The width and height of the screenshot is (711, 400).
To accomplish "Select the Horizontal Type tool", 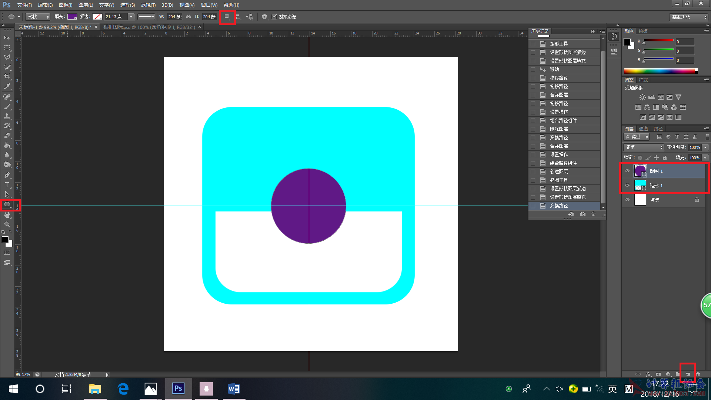I will (7, 185).
